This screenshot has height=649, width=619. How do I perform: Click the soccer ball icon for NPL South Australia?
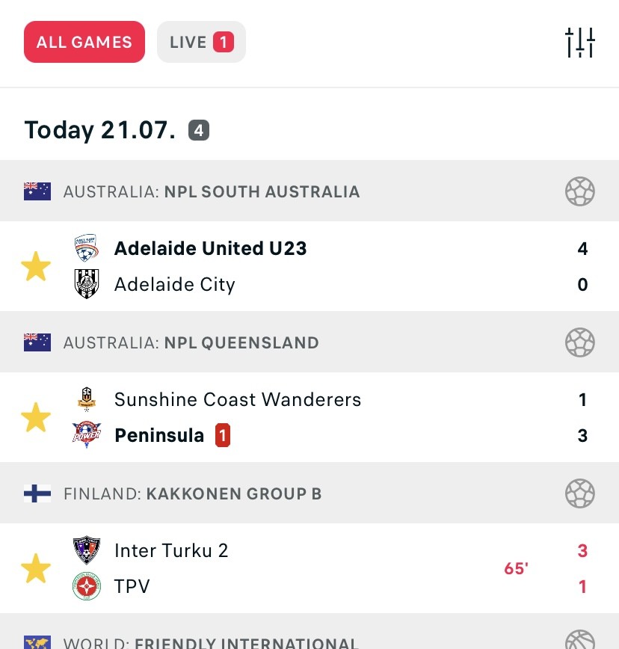pyautogui.click(x=579, y=191)
